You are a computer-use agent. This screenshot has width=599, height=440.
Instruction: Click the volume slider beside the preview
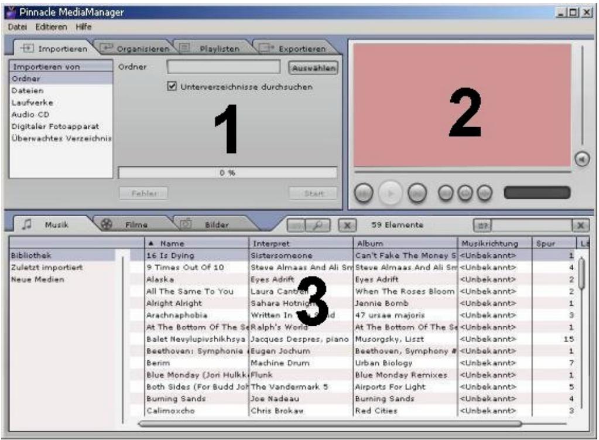coord(582,95)
